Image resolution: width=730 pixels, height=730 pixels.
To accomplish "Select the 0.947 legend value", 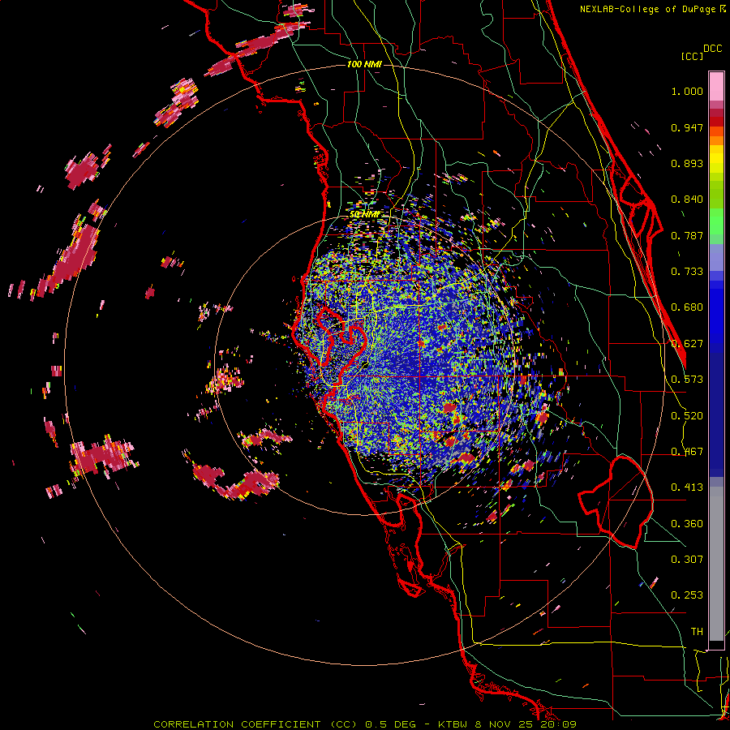I will pyautogui.click(x=687, y=127).
